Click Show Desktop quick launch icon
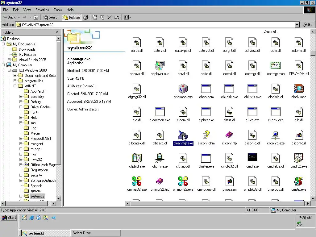Screen dimensions: 316x237 click(25, 218)
